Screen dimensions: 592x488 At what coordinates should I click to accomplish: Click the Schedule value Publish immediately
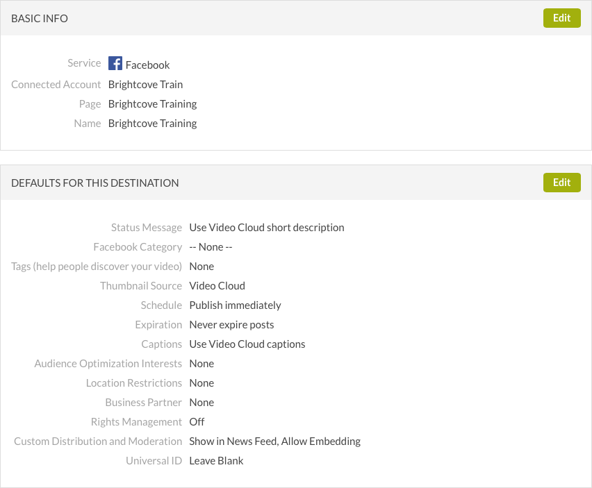coord(235,305)
